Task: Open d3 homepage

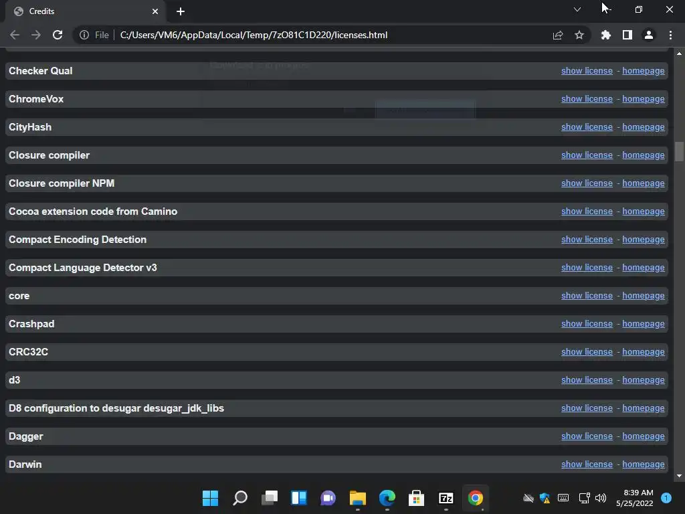Action: pyautogui.click(x=644, y=380)
